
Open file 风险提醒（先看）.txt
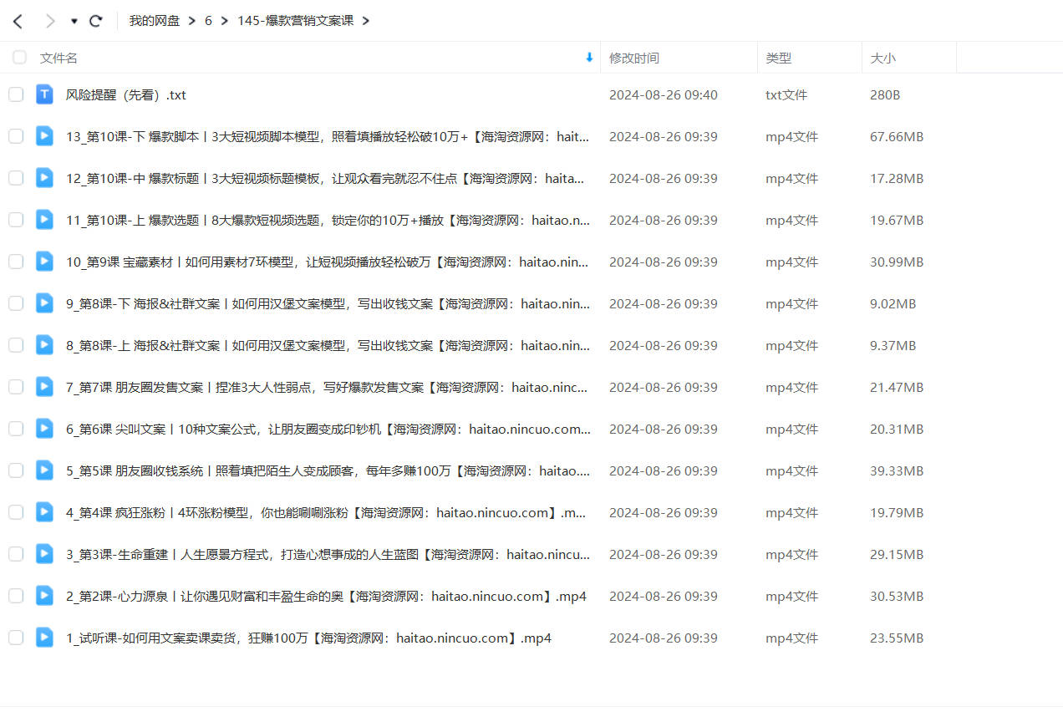pos(126,94)
